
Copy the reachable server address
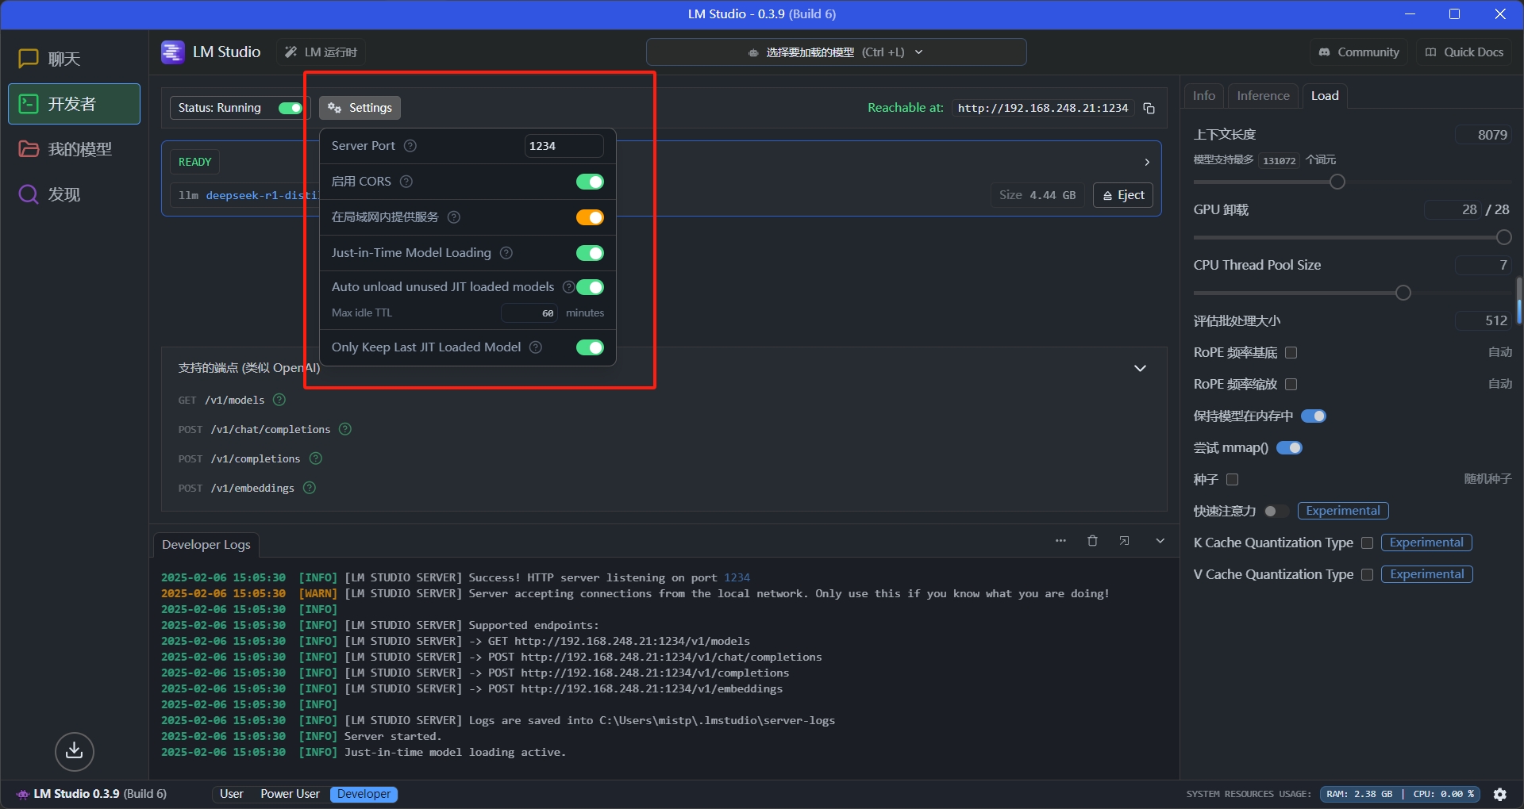click(1149, 108)
